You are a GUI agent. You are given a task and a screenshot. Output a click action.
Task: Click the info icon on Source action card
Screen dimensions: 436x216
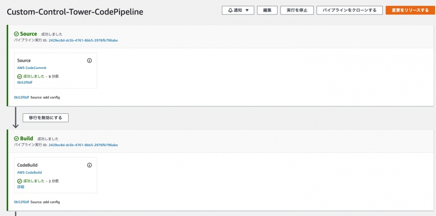point(89,60)
